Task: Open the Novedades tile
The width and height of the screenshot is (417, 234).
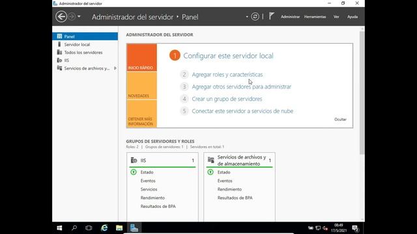Action: (x=142, y=86)
